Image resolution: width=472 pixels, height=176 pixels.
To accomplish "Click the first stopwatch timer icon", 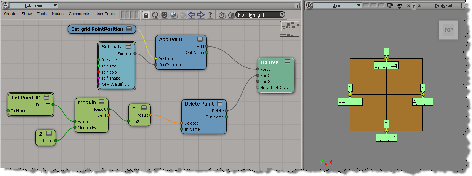I will click(222, 15).
